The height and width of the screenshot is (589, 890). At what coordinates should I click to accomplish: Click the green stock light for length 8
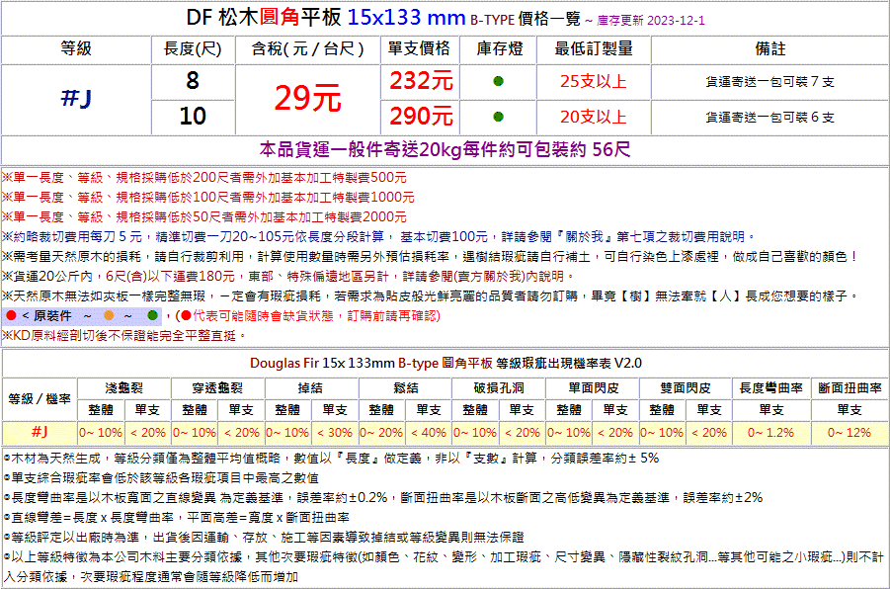pos(499,81)
